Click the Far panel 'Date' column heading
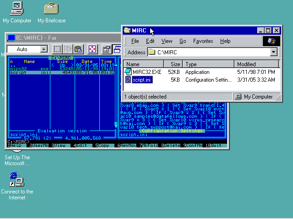This screenshot has width=293, height=219. (87, 62)
